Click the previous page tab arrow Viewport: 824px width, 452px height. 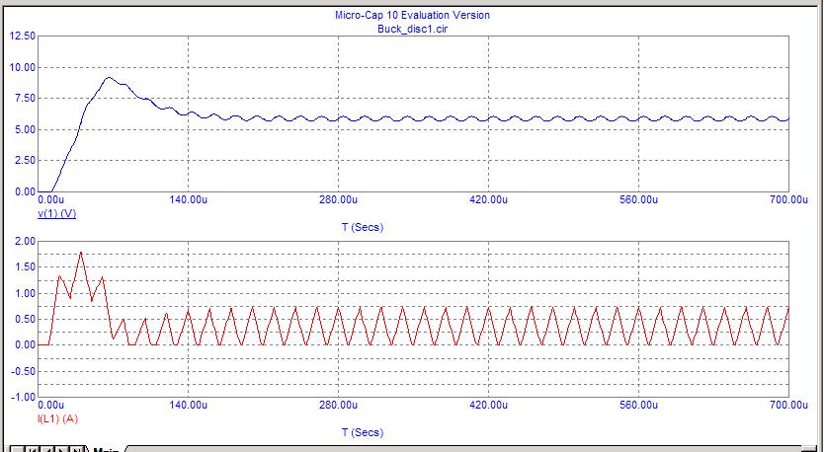tap(49, 450)
